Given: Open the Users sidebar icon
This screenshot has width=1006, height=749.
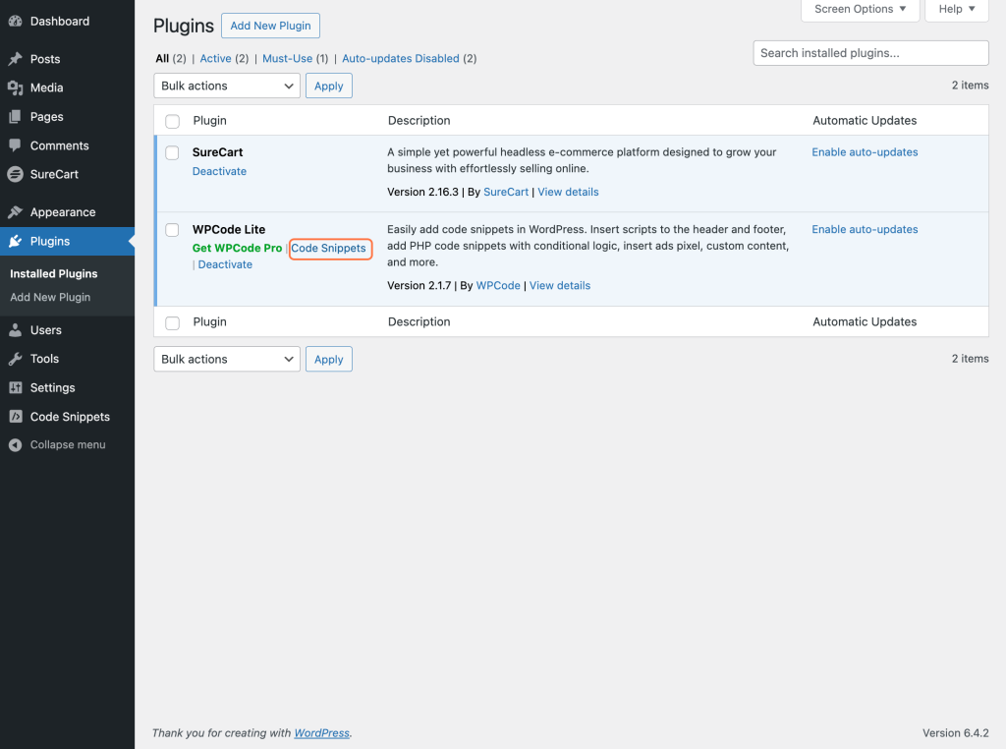Looking at the screenshot, I should tap(16, 329).
